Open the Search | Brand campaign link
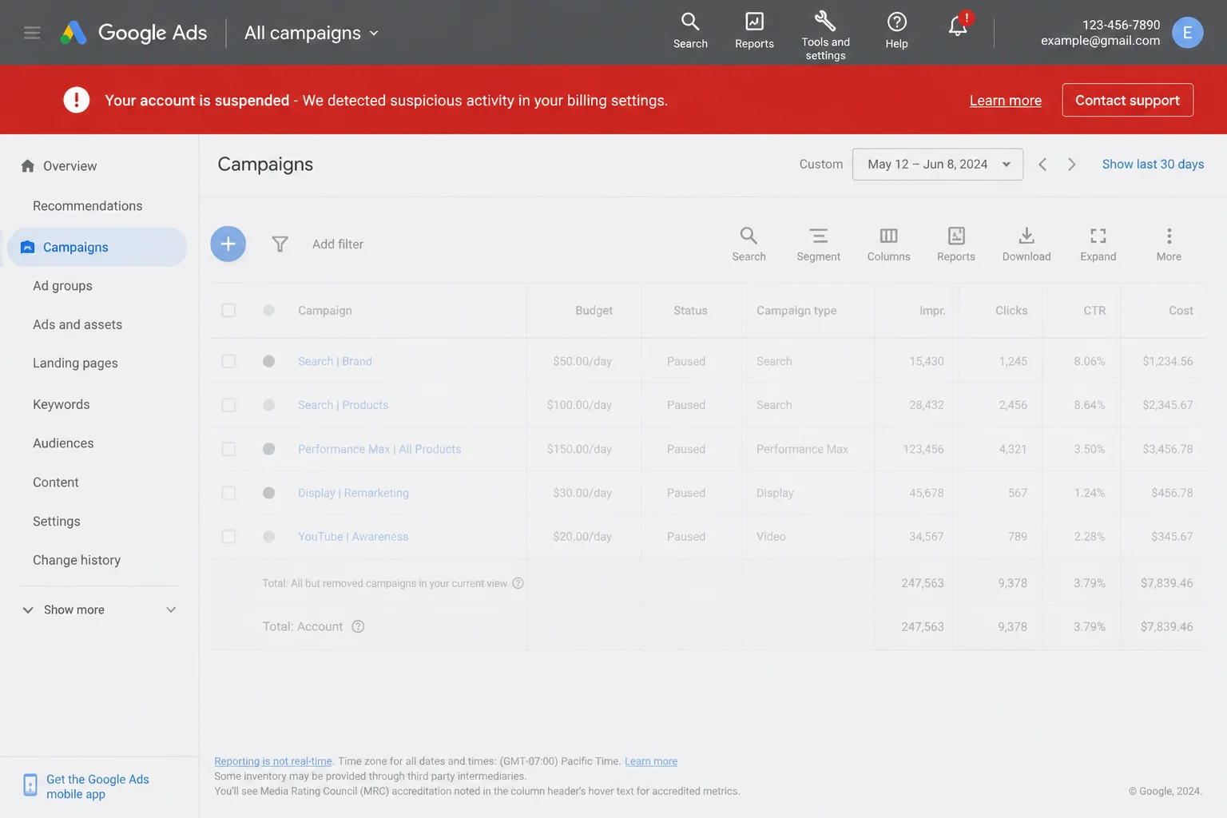This screenshot has width=1227, height=818. (x=335, y=361)
